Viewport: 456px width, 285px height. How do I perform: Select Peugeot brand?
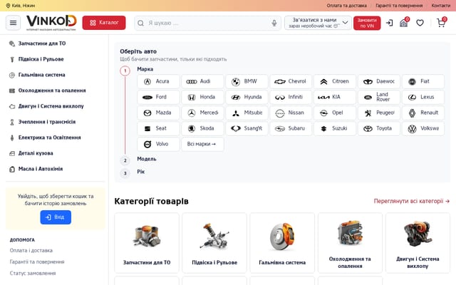tap(379, 113)
